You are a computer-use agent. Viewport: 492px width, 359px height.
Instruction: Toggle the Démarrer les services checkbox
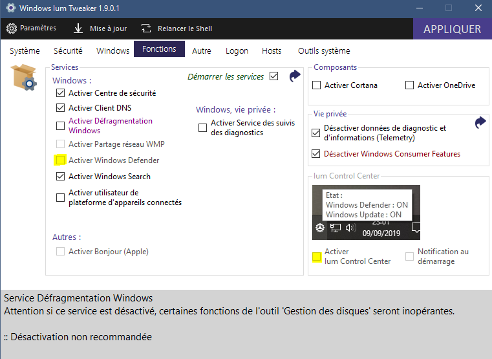(274, 76)
